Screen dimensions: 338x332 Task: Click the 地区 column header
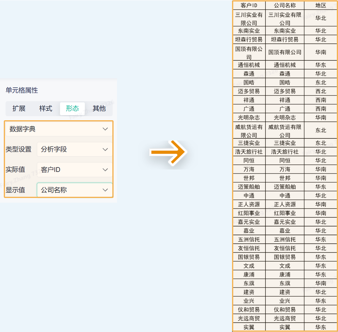click(320, 5)
